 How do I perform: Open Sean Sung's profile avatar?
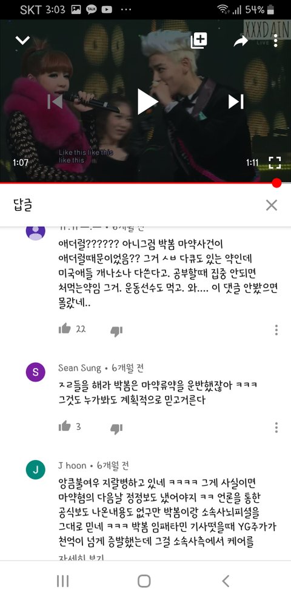(36, 372)
